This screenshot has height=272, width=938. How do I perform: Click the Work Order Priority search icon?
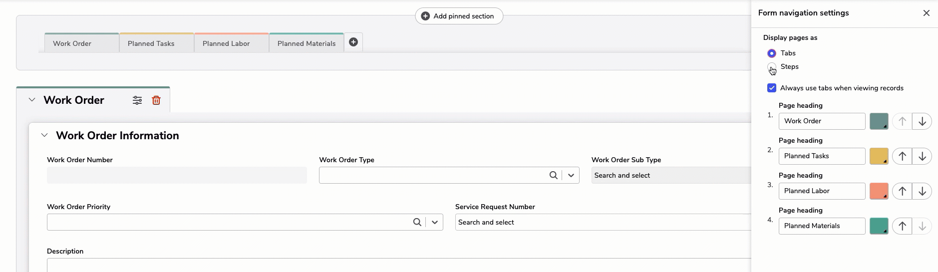(417, 222)
